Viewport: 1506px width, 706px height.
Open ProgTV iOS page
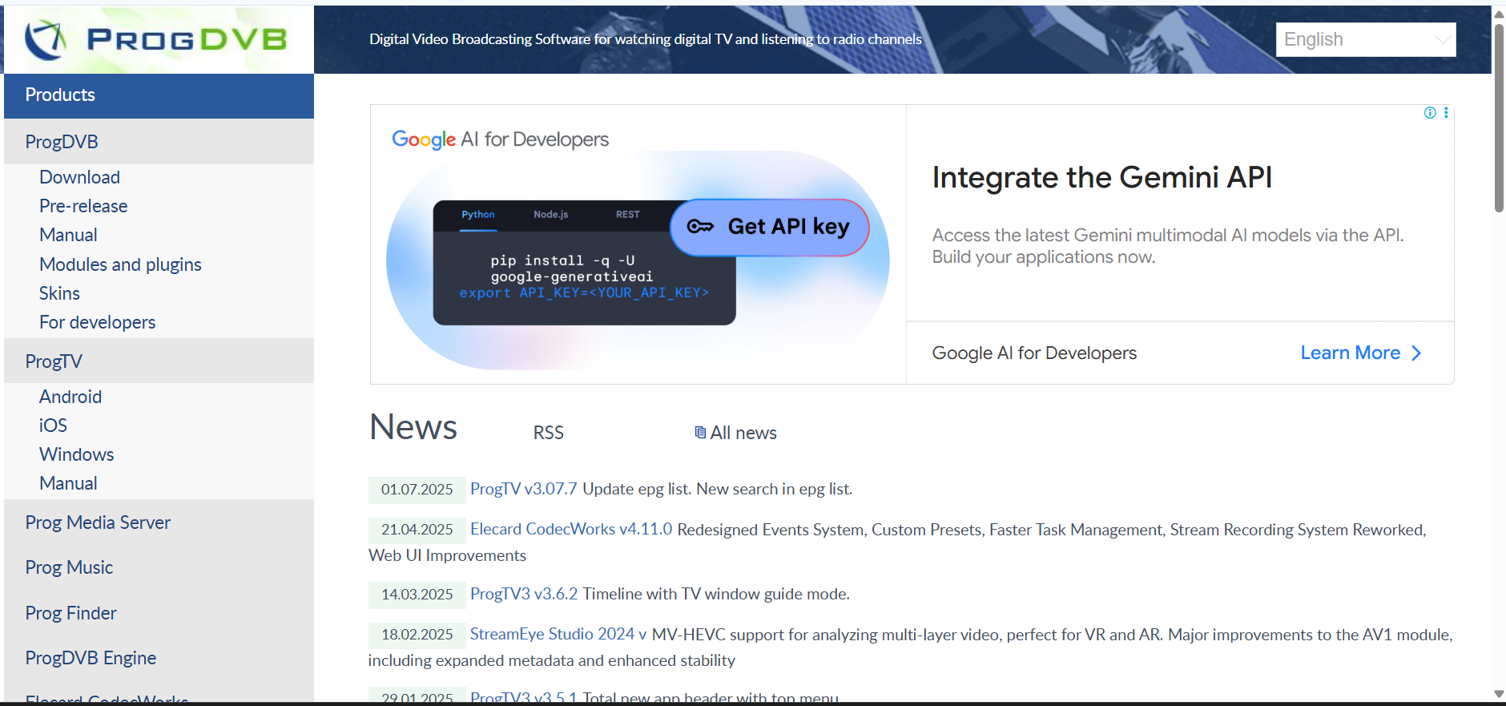pos(53,426)
